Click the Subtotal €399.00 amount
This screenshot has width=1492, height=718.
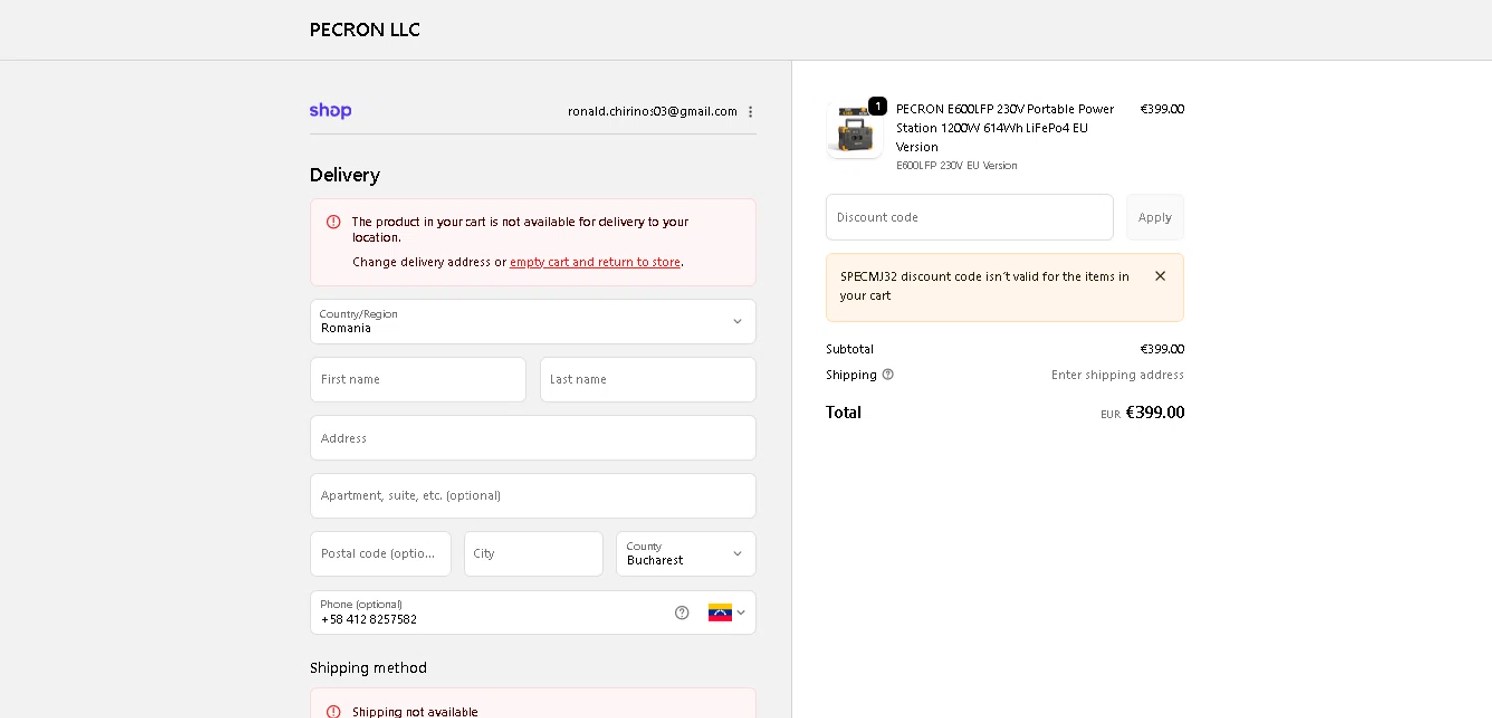tap(1162, 349)
